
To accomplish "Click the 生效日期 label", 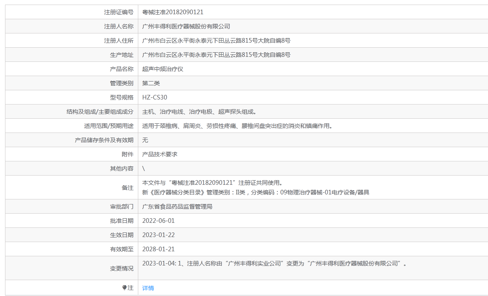I will click(x=122, y=235).
